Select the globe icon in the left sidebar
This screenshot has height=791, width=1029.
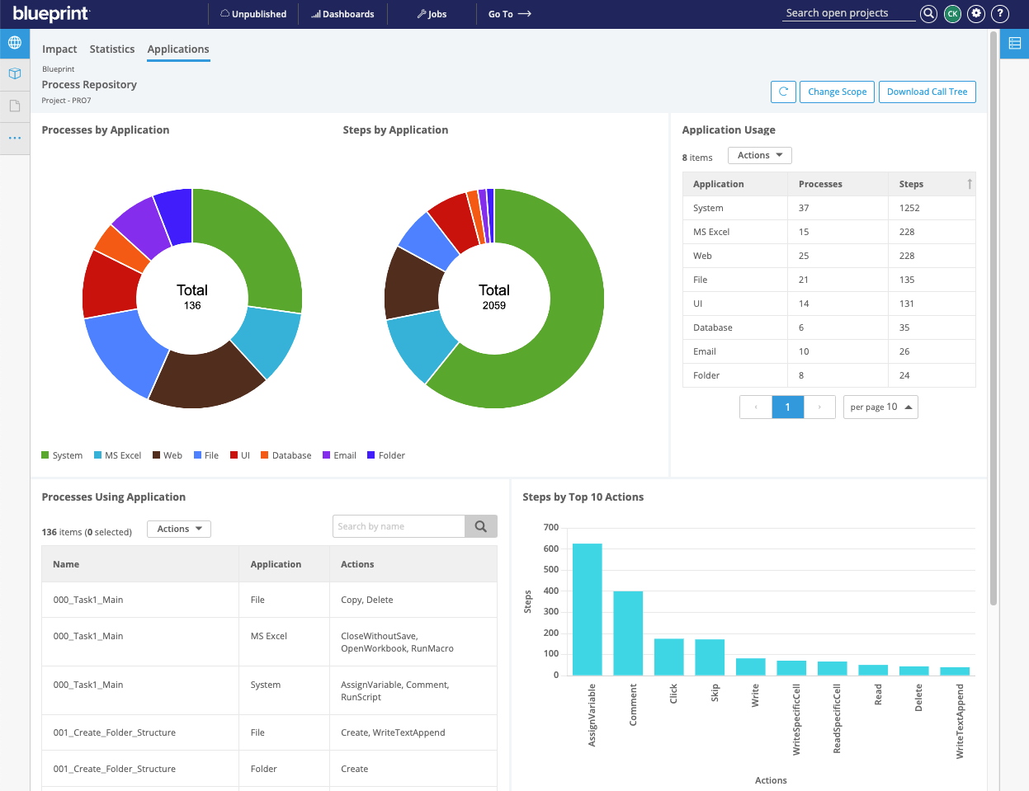[x=16, y=43]
